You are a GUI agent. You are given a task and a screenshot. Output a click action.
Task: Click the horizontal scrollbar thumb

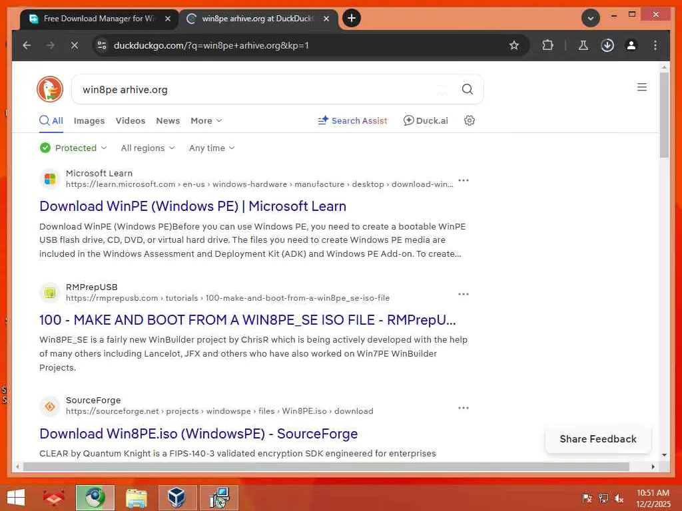(x=326, y=466)
